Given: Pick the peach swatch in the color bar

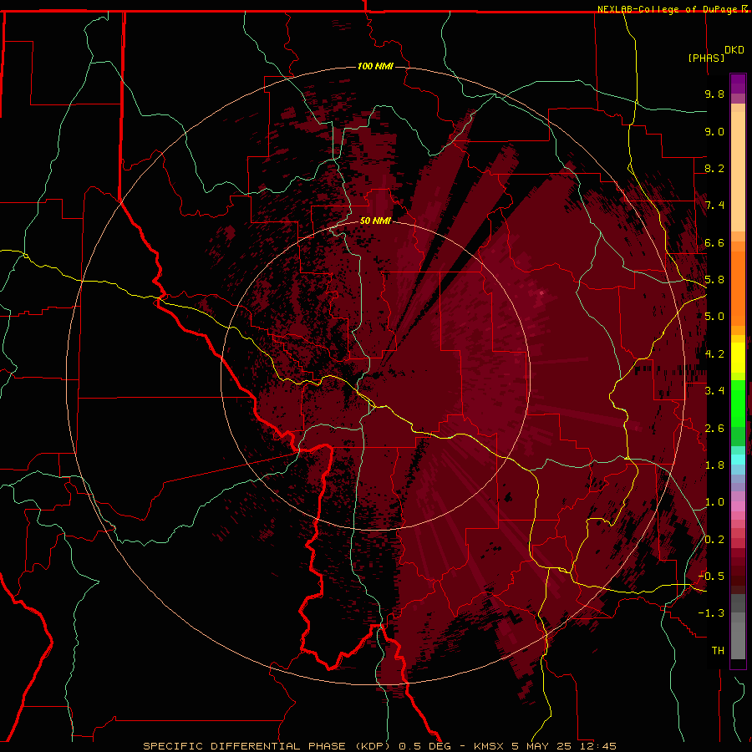Looking at the screenshot, I should point(738,171).
